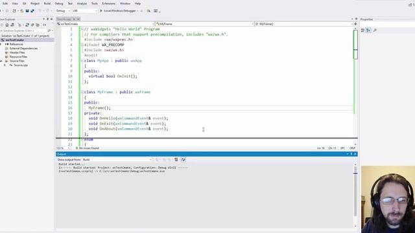Select the wxTestCmake project node

(x=14, y=40)
